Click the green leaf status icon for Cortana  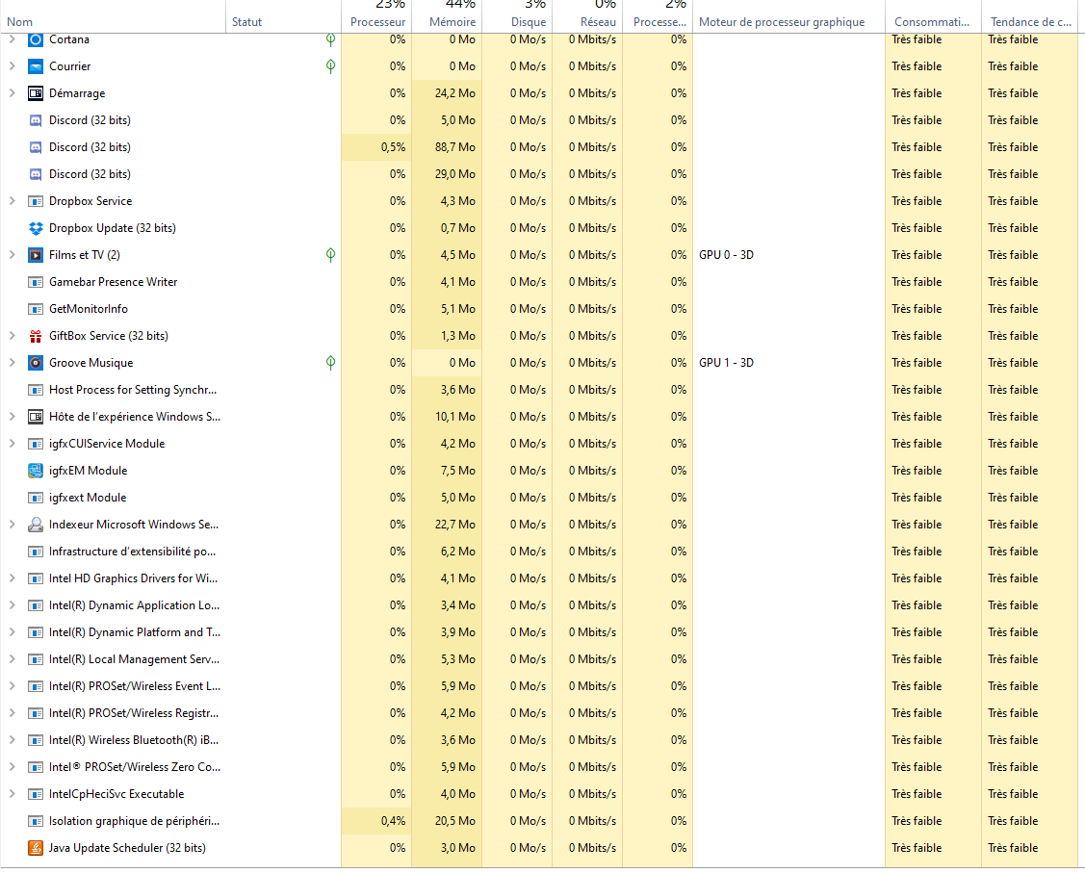tap(330, 39)
